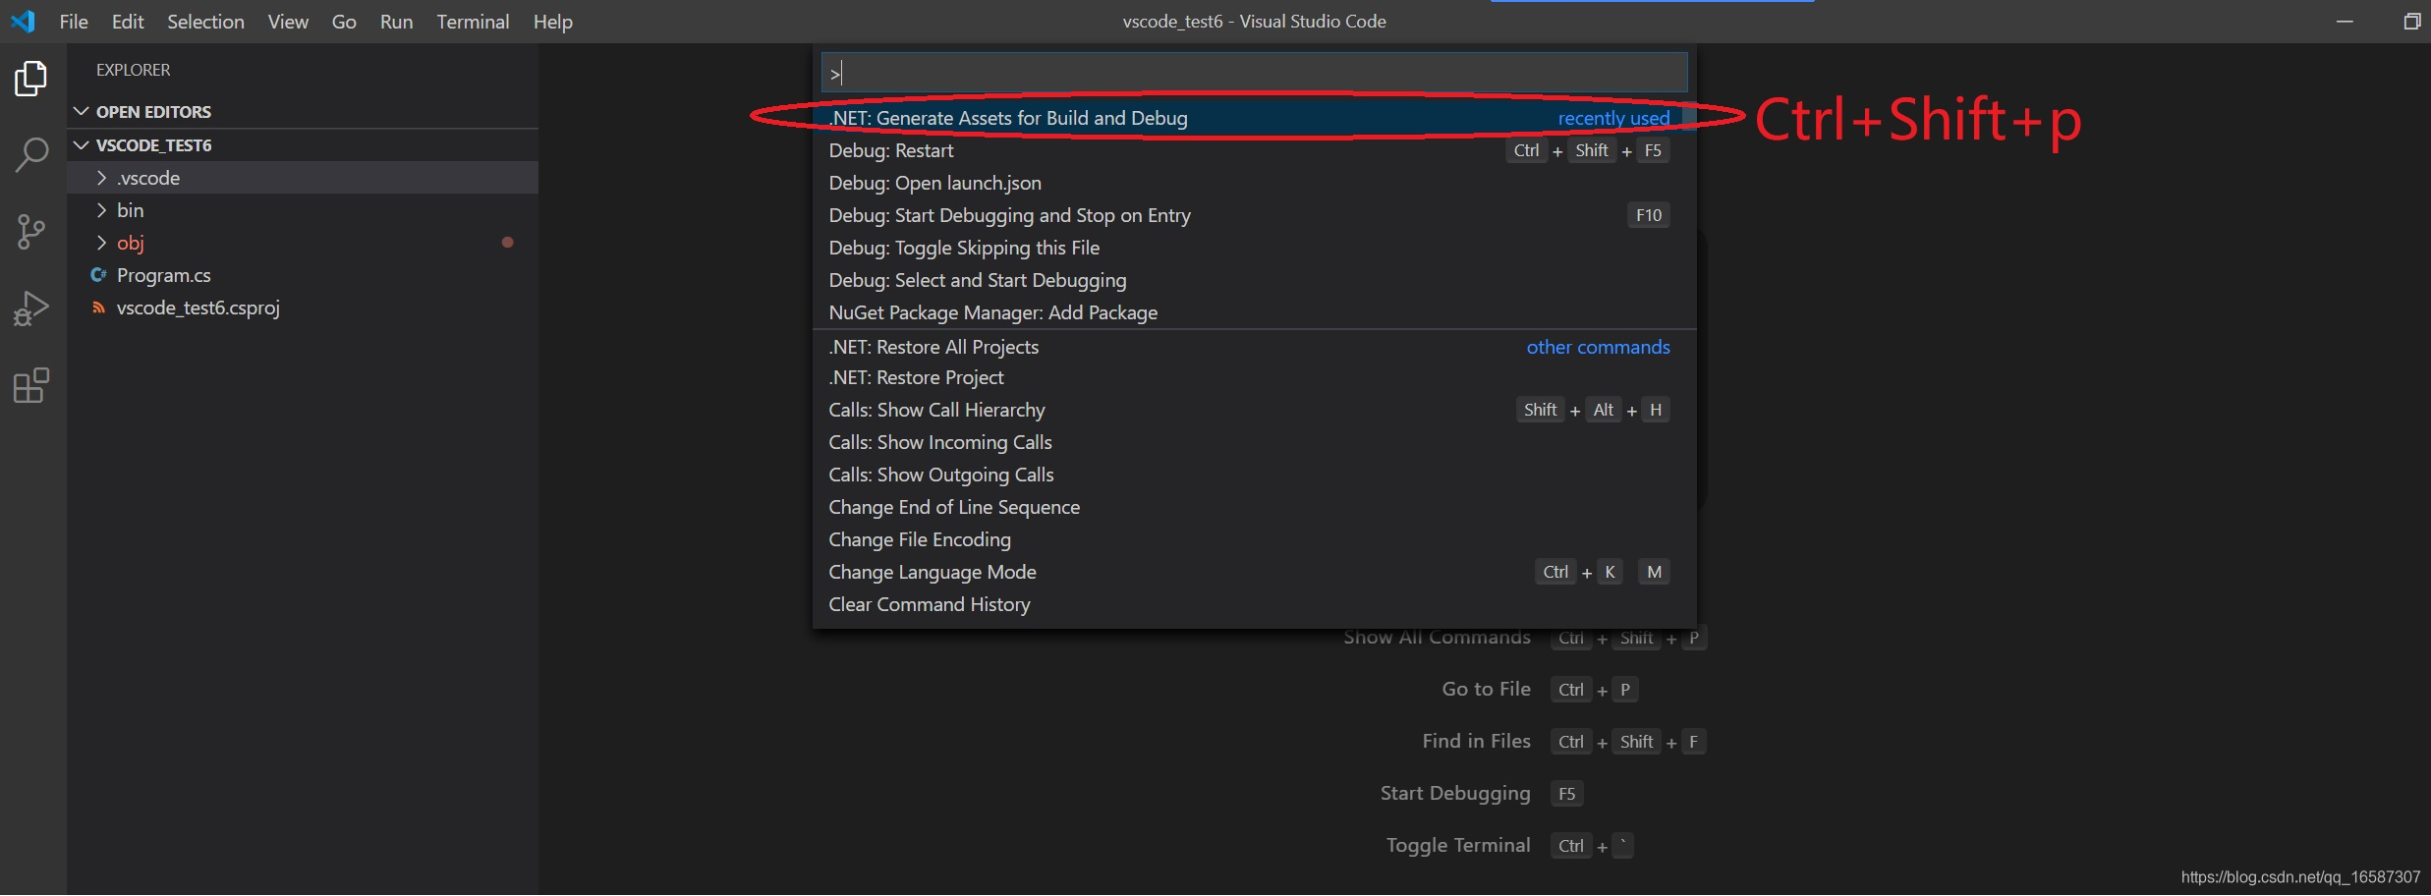Select Calls: Show Incoming Calls

click(1254, 442)
